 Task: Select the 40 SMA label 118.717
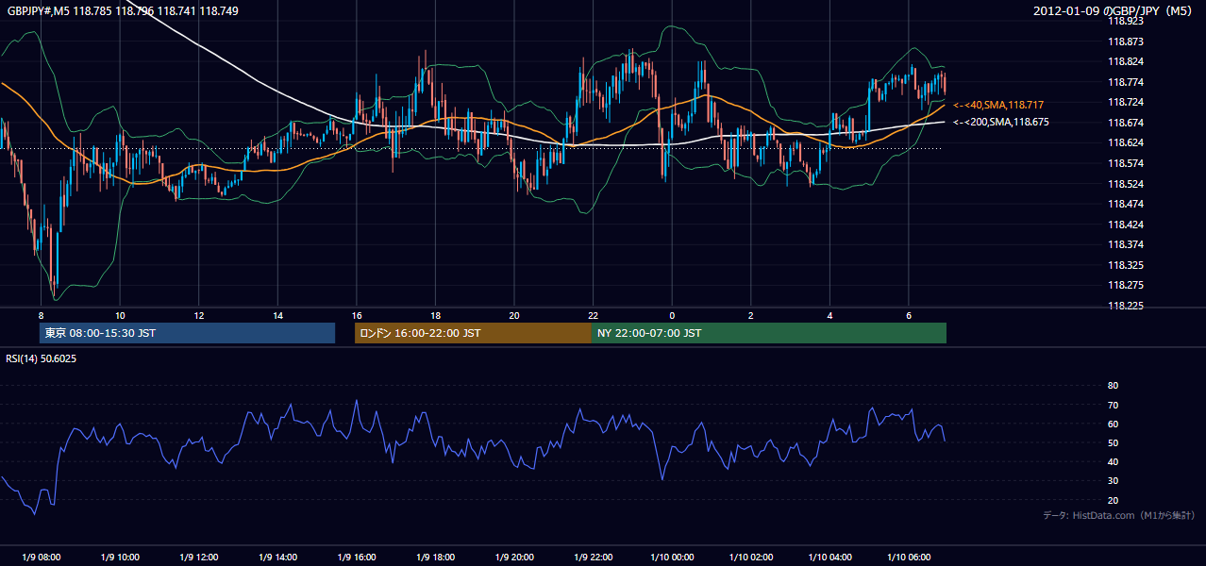[x=998, y=105]
